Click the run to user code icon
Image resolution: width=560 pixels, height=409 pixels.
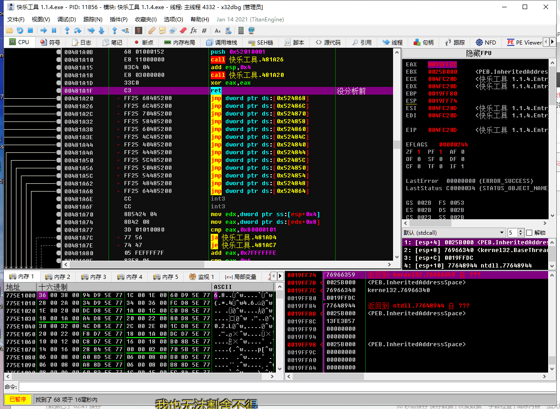tap(125, 30)
